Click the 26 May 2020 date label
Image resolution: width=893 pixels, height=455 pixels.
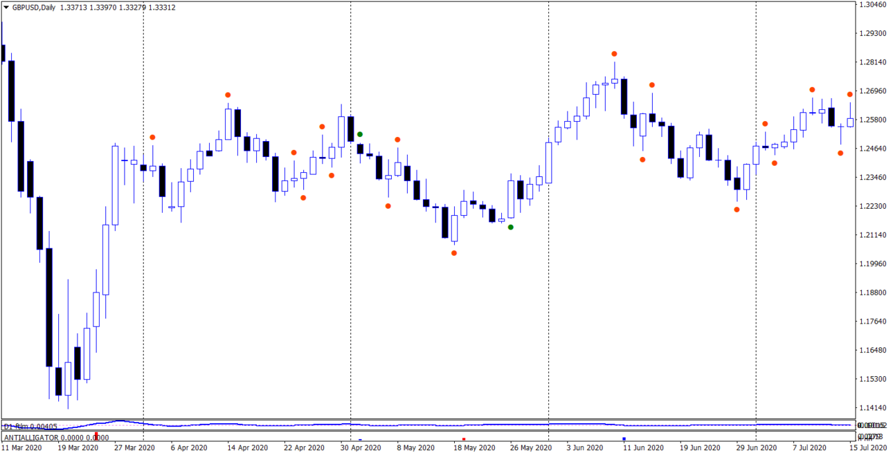532,448
